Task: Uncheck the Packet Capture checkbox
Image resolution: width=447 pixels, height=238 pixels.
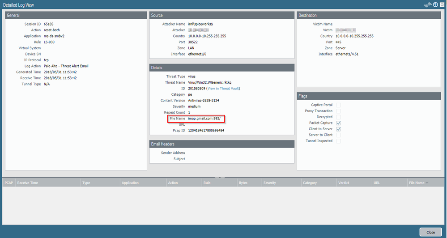Action: [x=338, y=123]
